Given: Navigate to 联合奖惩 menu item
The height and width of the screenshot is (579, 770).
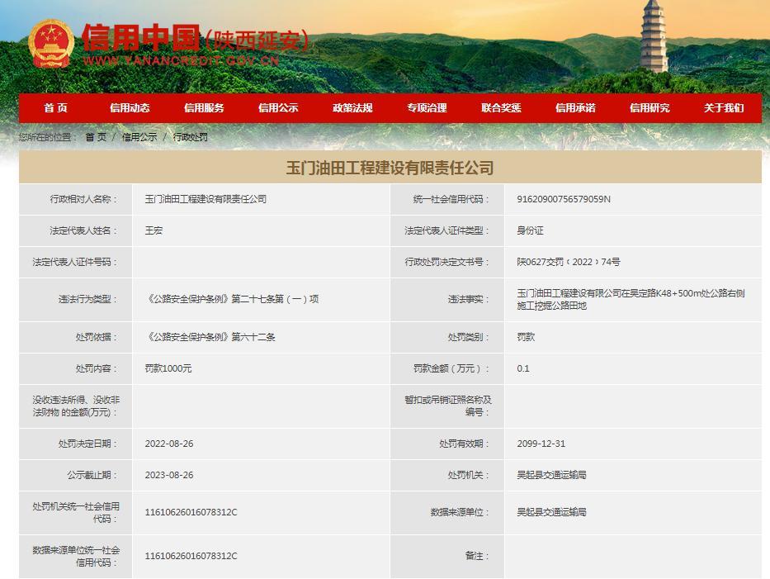Looking at the screenshot, I should (501, 107).
